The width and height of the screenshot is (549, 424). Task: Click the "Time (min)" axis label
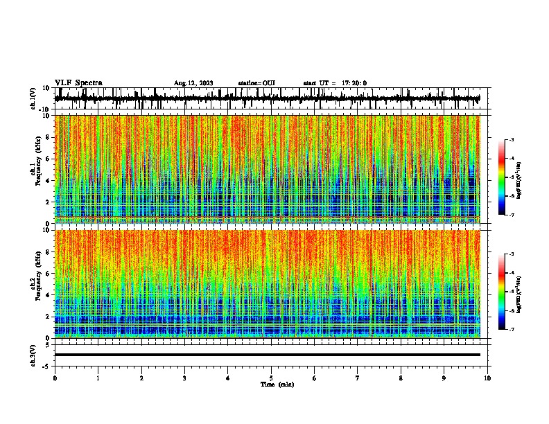pos(277,385)
